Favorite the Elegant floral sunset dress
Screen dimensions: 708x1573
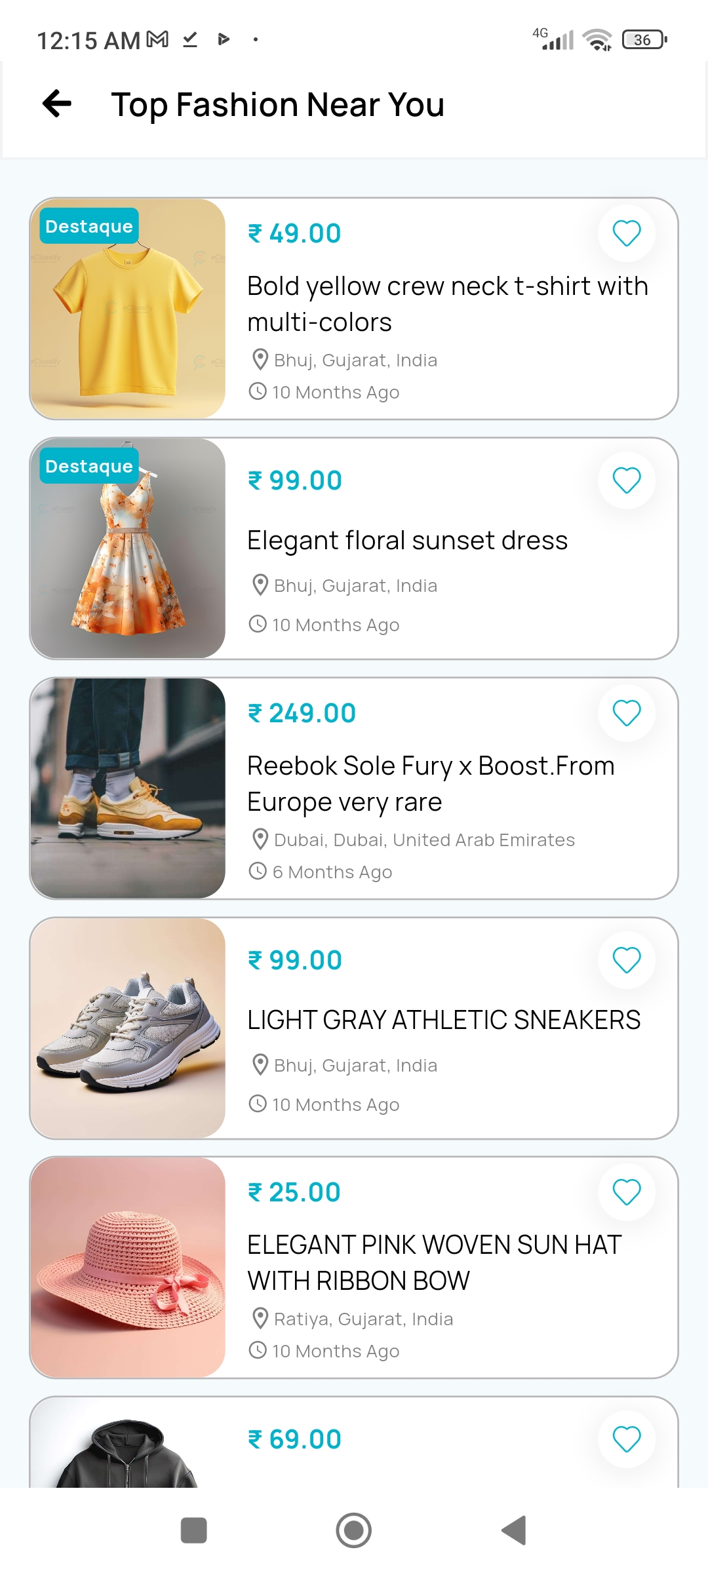tap(626, 480)
